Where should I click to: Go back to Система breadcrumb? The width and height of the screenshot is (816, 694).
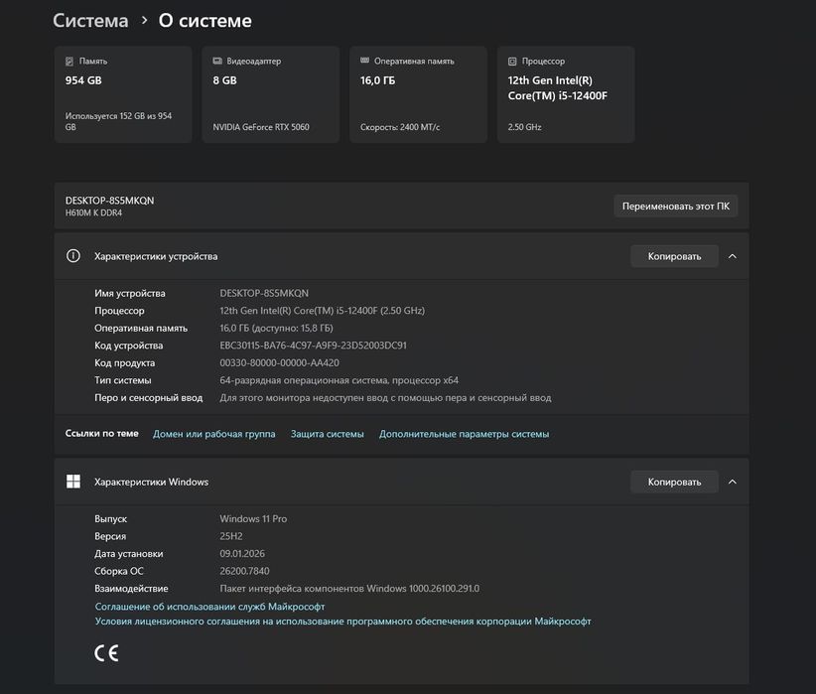tap(90, 21)
